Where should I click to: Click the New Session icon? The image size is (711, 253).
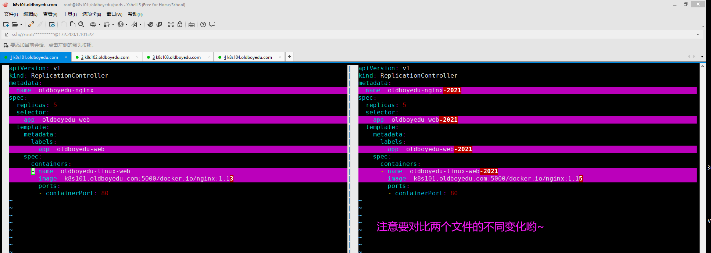pos(6,24)
